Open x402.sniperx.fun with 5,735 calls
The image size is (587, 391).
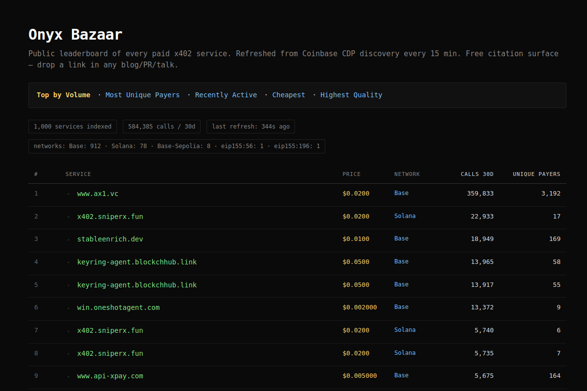pyautogui.click(x=110, y=353)
